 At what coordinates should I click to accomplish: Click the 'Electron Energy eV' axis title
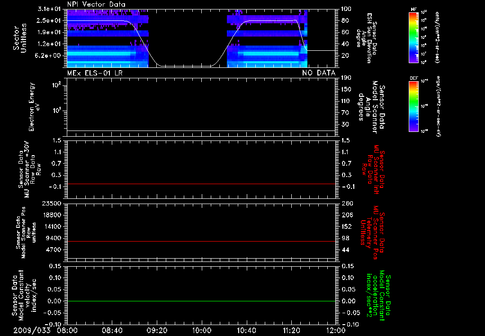34,107
